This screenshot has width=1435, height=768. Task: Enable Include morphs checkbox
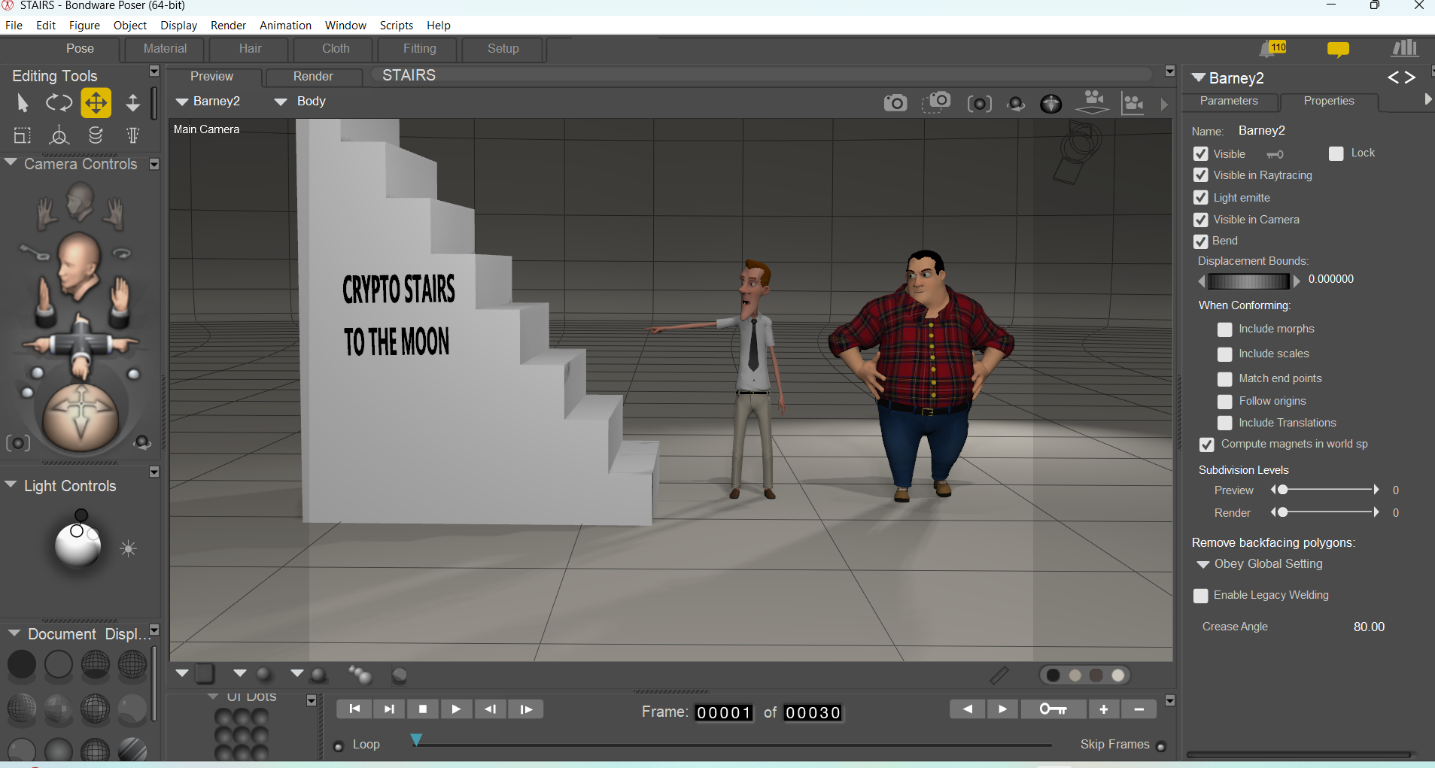[1225, 329]
